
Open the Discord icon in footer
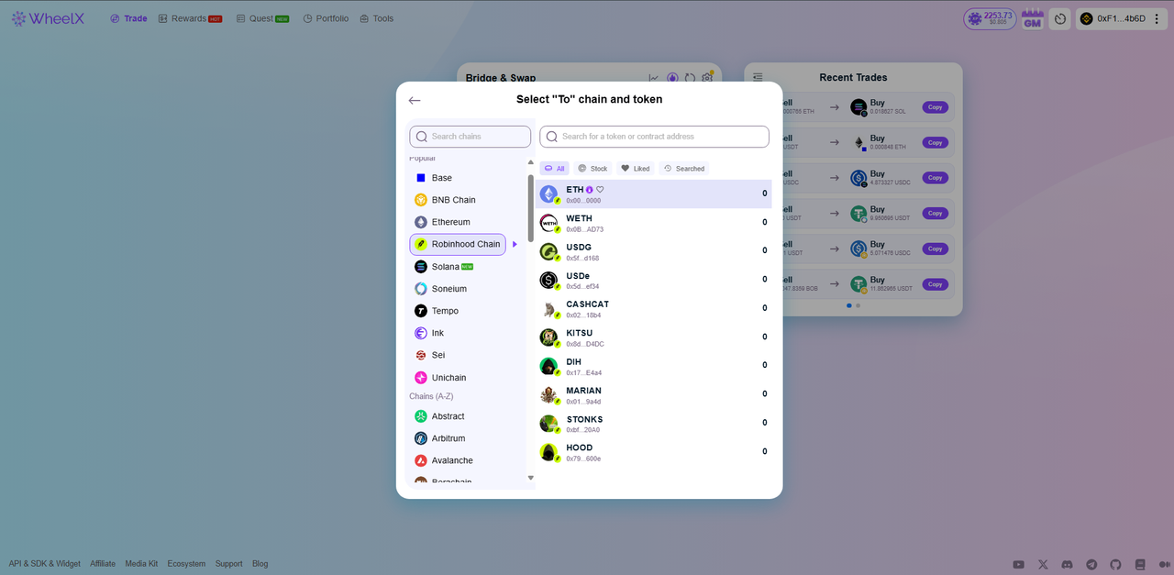(1068, 564)
